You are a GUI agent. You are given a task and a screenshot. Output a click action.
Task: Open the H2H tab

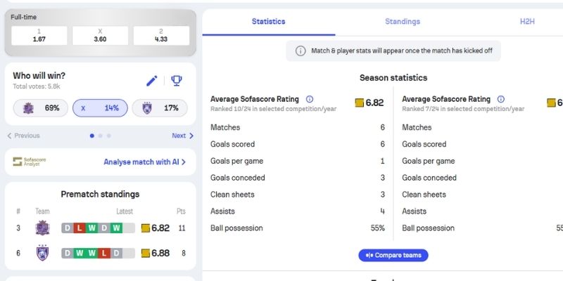point(527,22)
